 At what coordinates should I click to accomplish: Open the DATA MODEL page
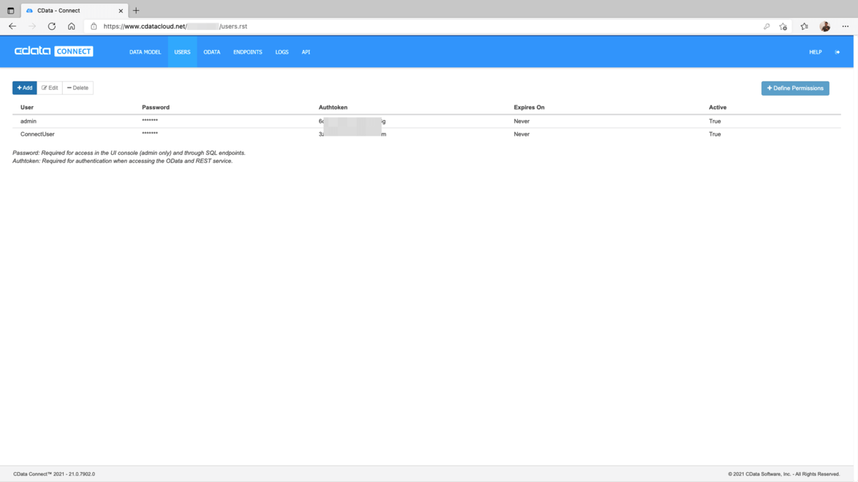coord(145,52)
